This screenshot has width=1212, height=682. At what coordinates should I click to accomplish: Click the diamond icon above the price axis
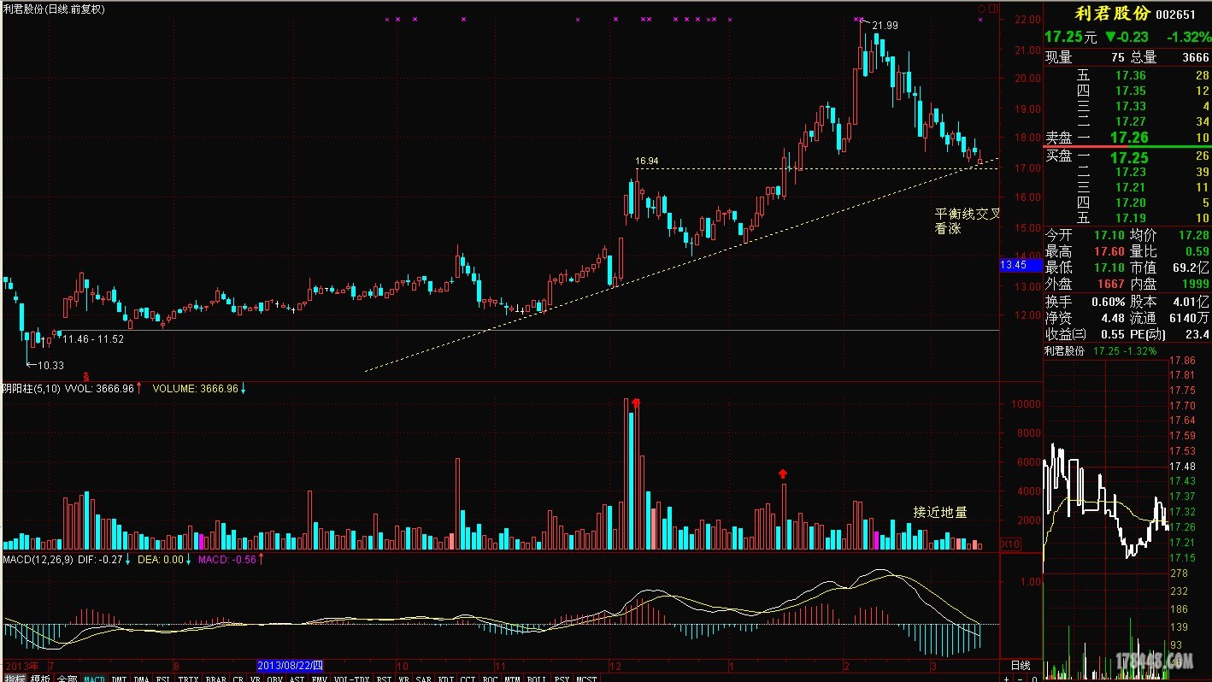[x=982, y=9]
